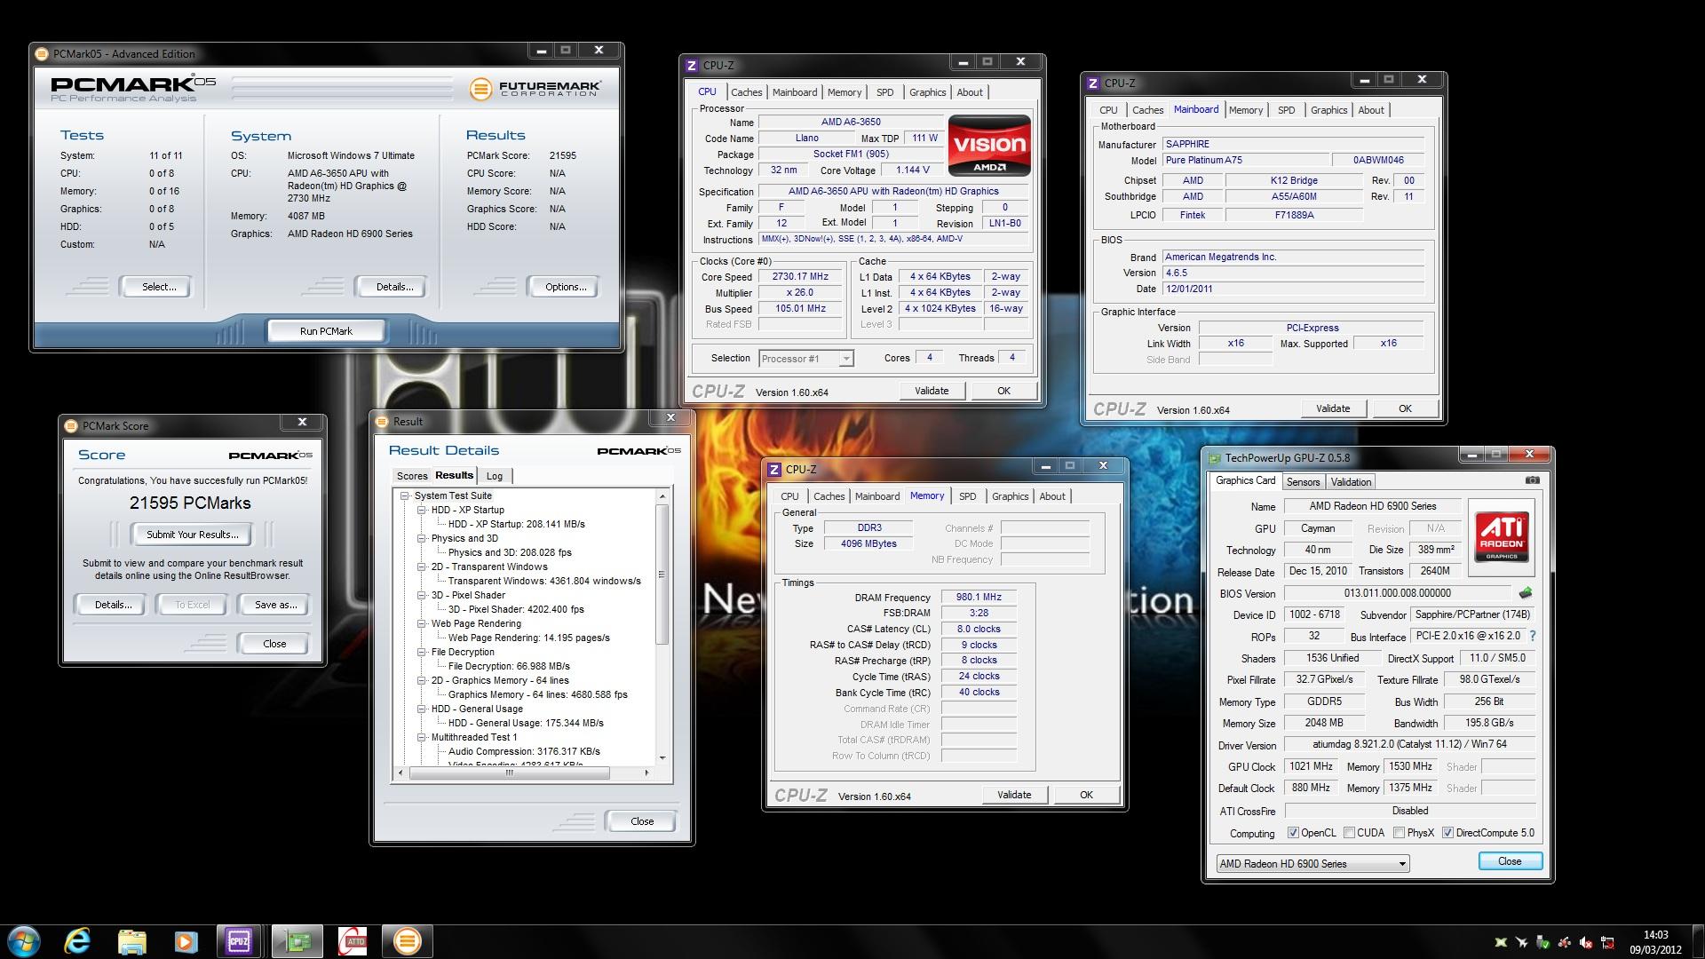
Task: Open Graphics tab in CPU-Z Mainboard window
Action: coord(1328,110)
